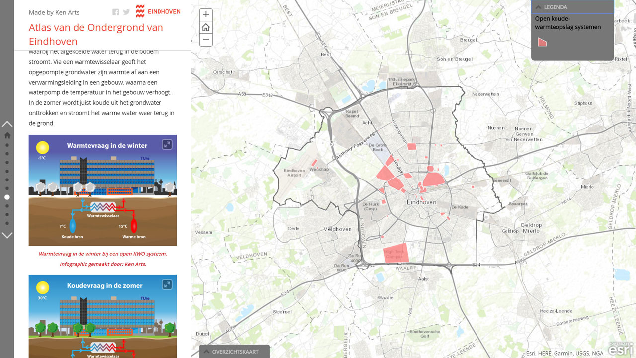Image resolution: width=636 pixels, height=358 pixels.
Task: Jump to the last section dot
Action: [x=7, y=223]
